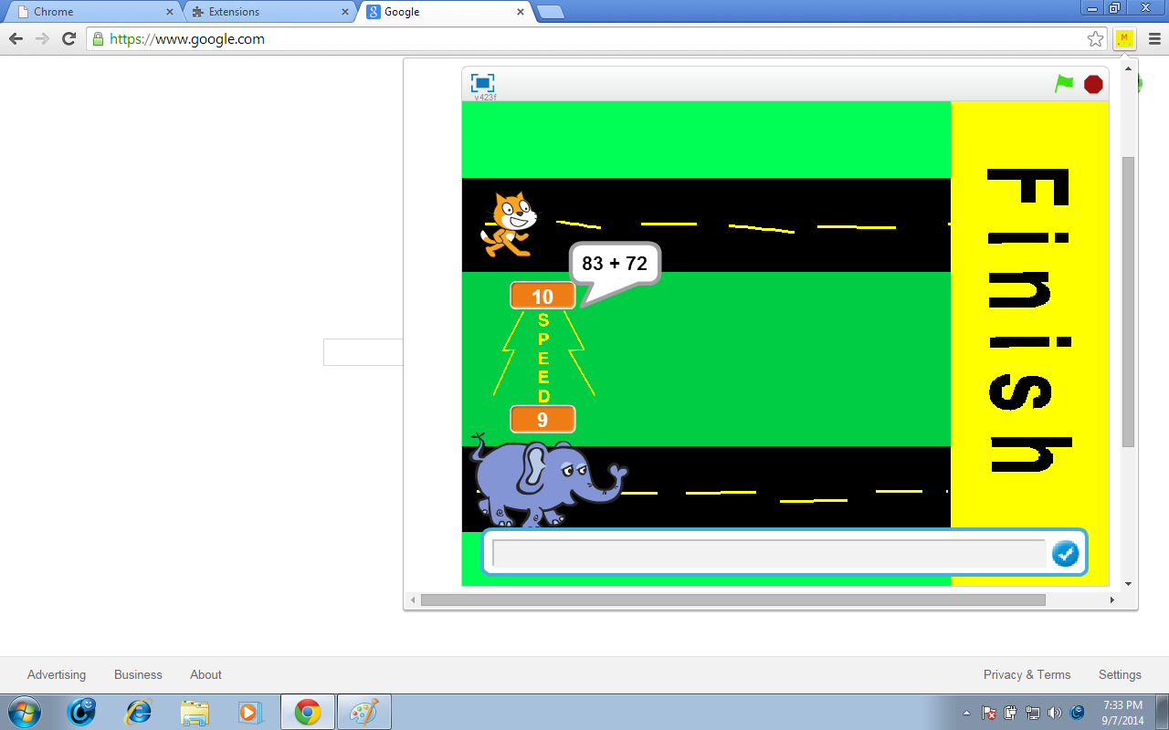
Task: Close the Chrome tab
Action: tap(170, 12)
